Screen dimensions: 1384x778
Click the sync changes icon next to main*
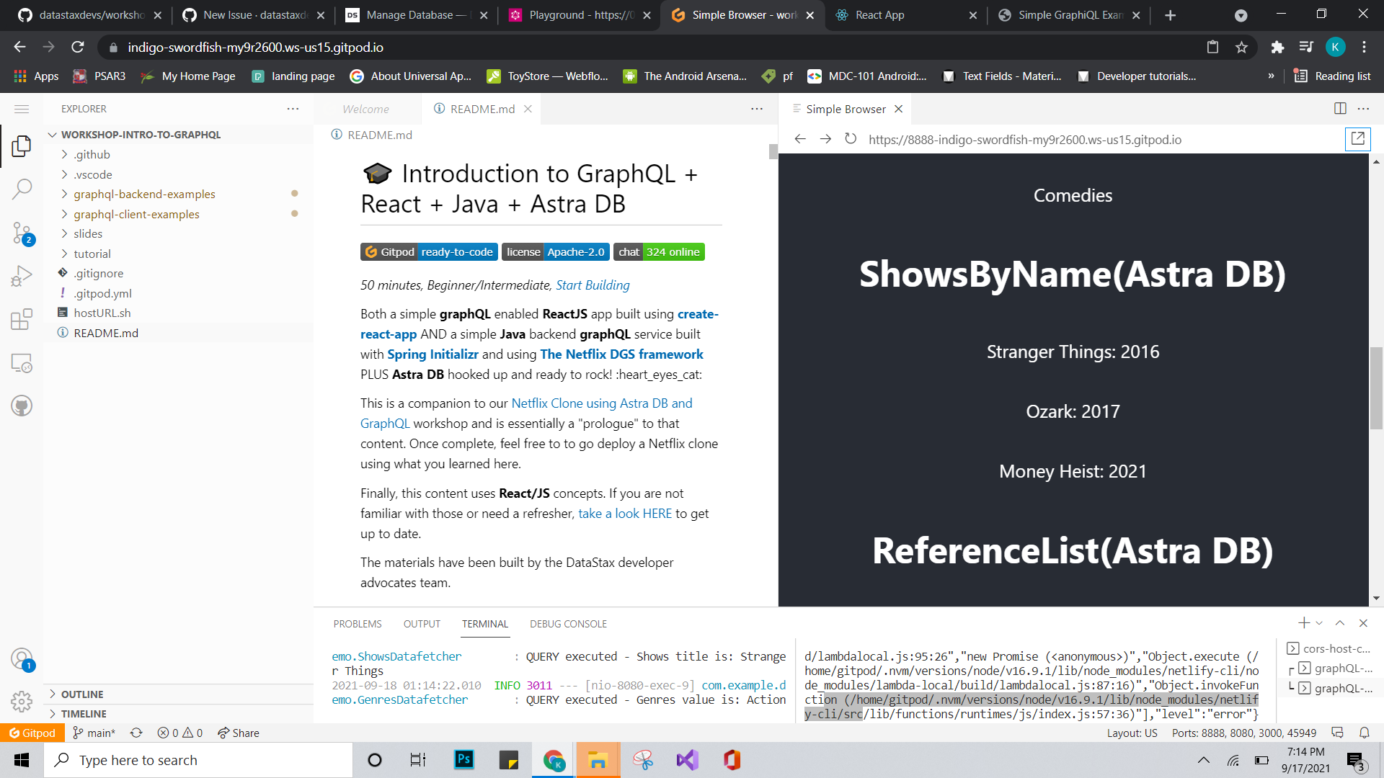136,733
